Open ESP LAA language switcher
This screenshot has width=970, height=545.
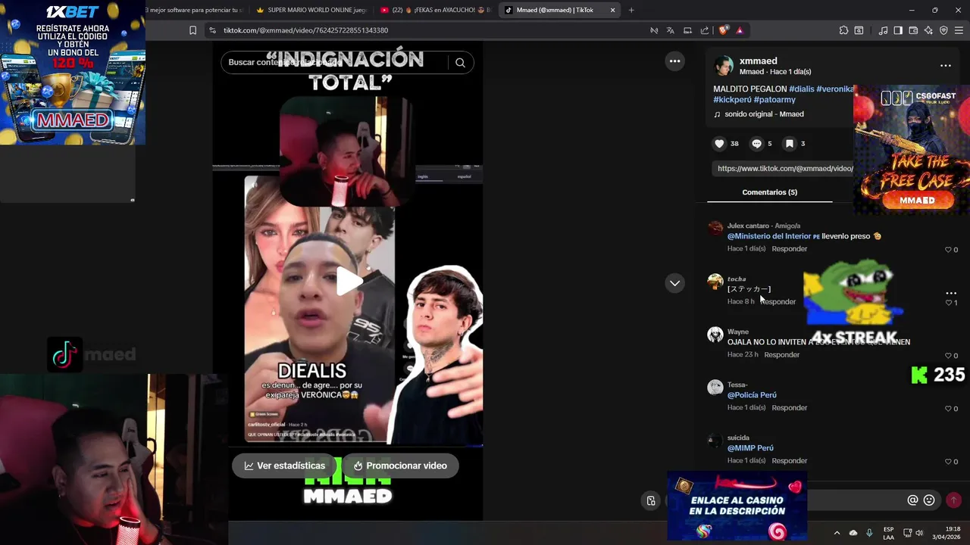pos(888,533)
